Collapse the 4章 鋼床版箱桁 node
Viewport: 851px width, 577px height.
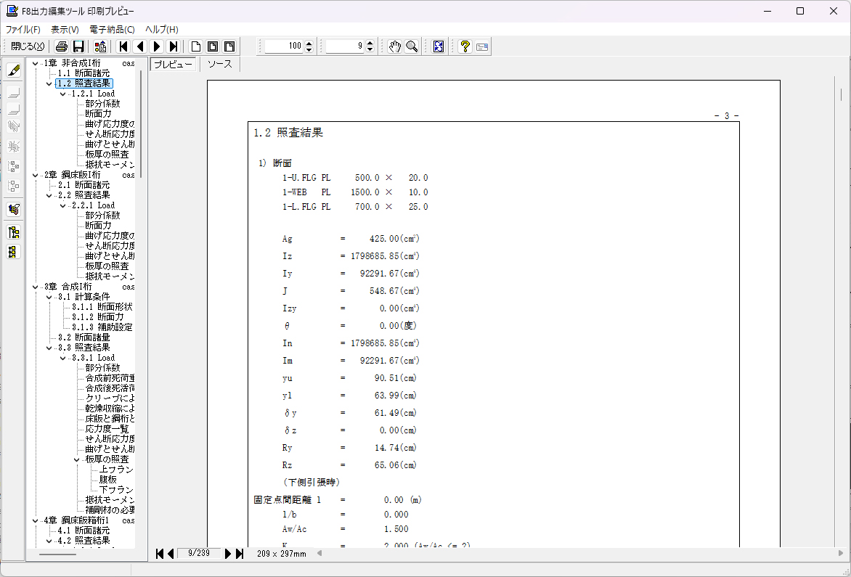(x=36, y=520)
